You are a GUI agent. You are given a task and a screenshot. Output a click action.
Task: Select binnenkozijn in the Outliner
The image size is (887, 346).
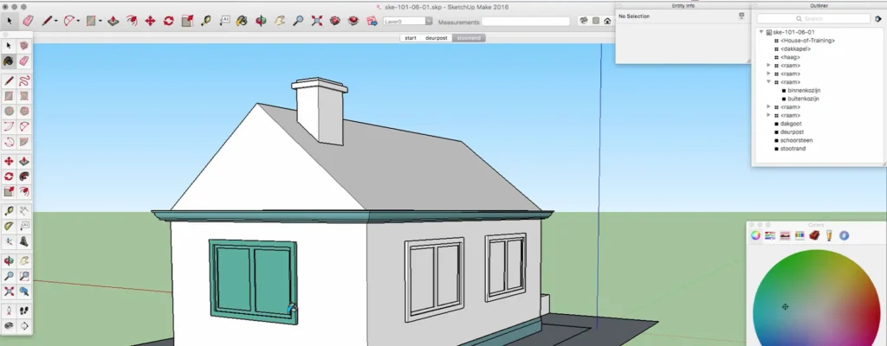803,90
